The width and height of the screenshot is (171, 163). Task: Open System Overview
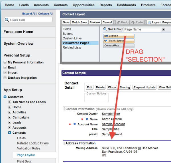pyautogui.click(x=19, y=44)
